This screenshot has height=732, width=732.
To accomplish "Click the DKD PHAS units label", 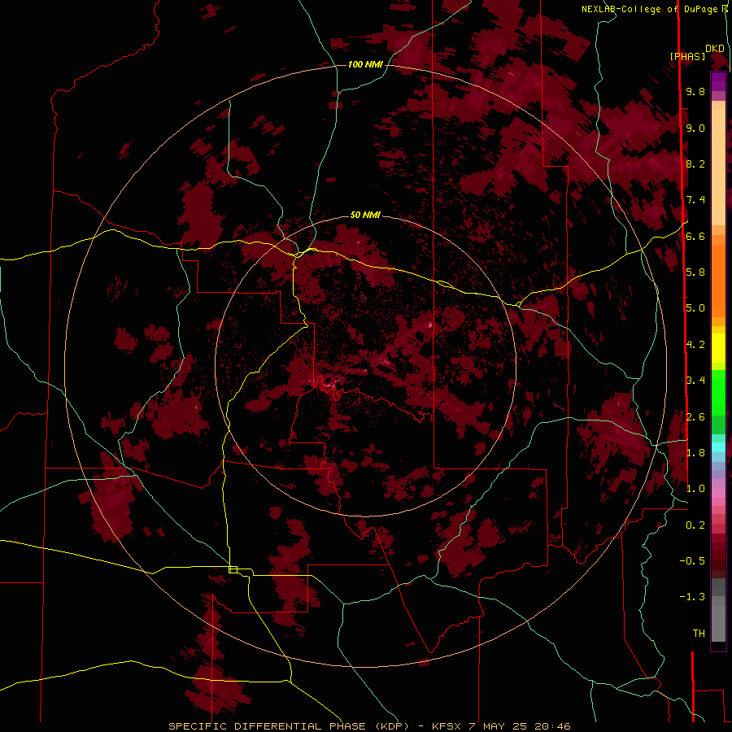I will pyautogui.click(x=697, y=52).
